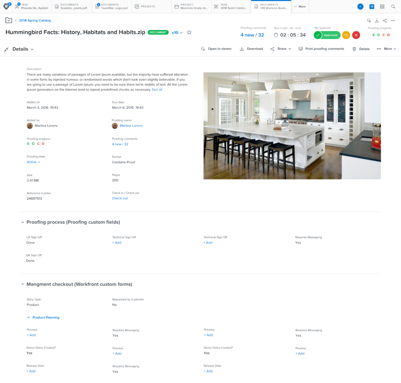401x383 pixels.
Task: Switch to TeamMar...Logo.psd tab
Action: tap(112, 6)
